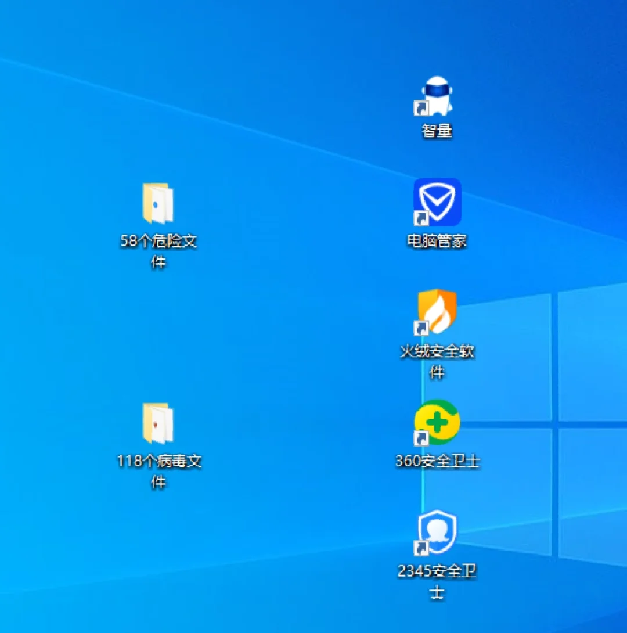Click the 电脑管家 label text
Image resolution: width=627 pixels, height=633 pixels.
point(437,241)
